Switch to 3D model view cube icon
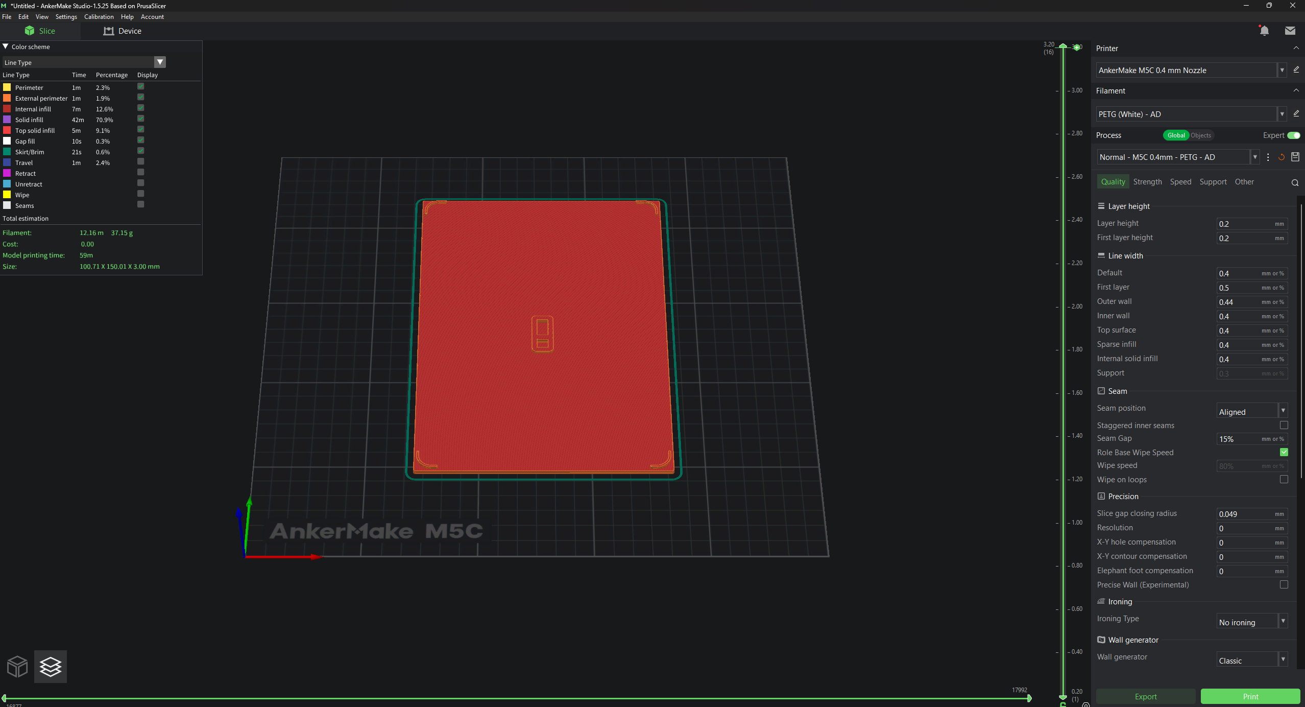The height and width of the screenshot is (707, 1305). tap(17, 667)
